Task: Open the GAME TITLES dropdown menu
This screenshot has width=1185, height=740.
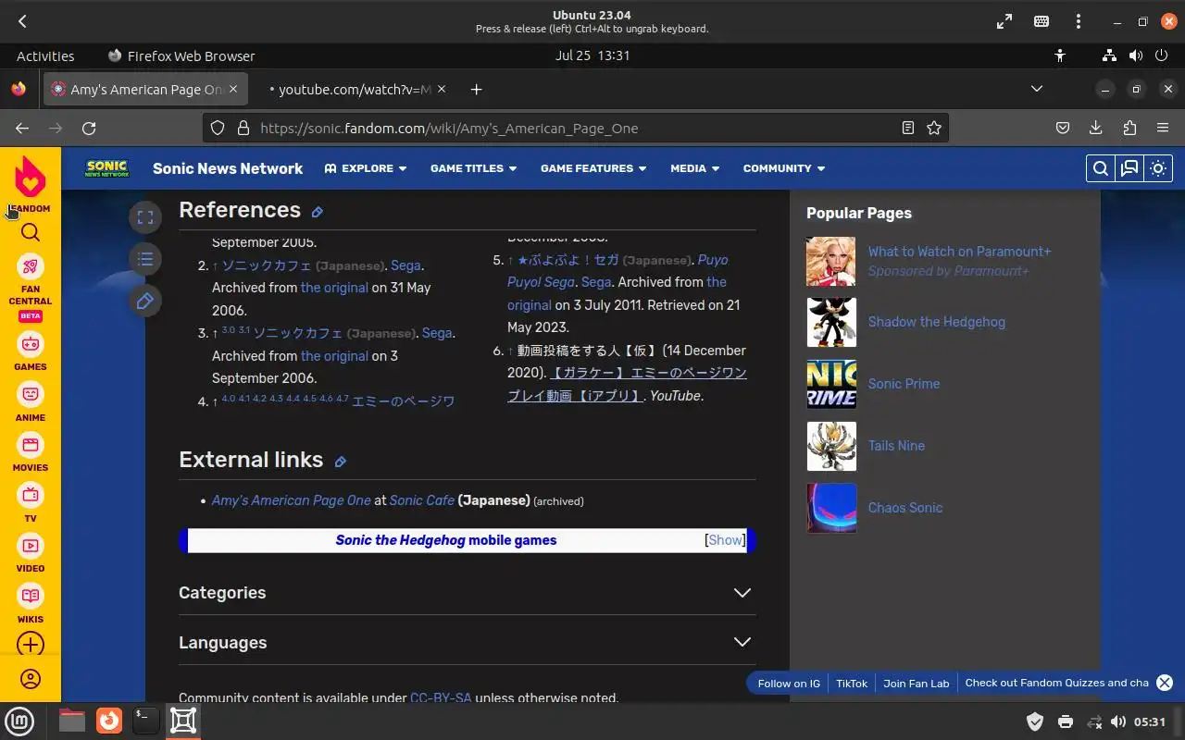Action: (x=473, y=168)
